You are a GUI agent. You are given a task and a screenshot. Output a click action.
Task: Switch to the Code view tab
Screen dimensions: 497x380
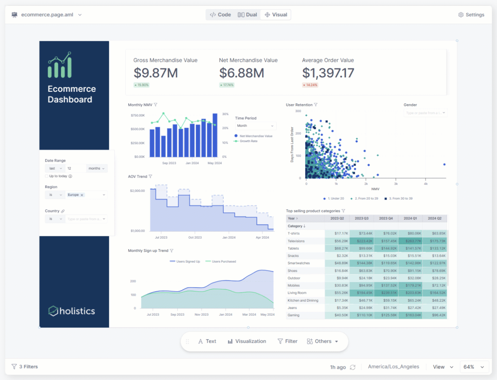click(x=220, y=14)
